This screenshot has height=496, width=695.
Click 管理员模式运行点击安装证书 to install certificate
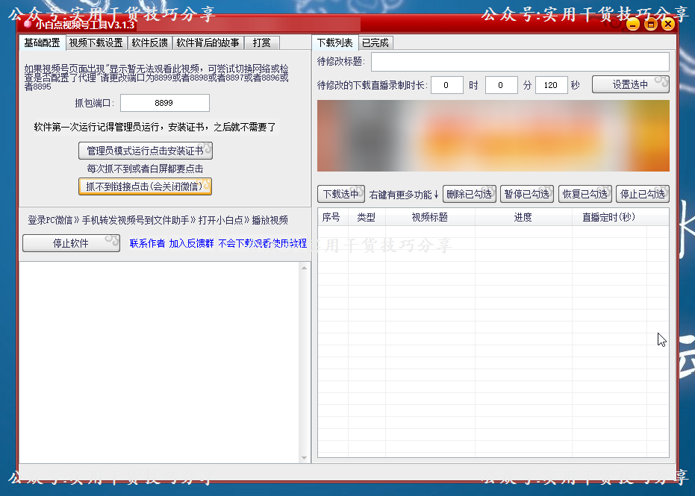145,151
